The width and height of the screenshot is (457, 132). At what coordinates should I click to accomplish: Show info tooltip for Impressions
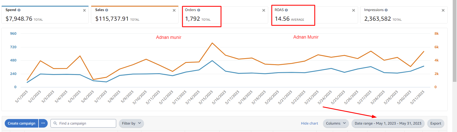tap(386, 10)
